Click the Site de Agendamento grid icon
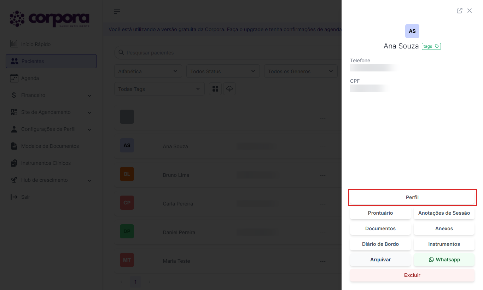This screenshot has width=483, height=290. pos(14,112)
